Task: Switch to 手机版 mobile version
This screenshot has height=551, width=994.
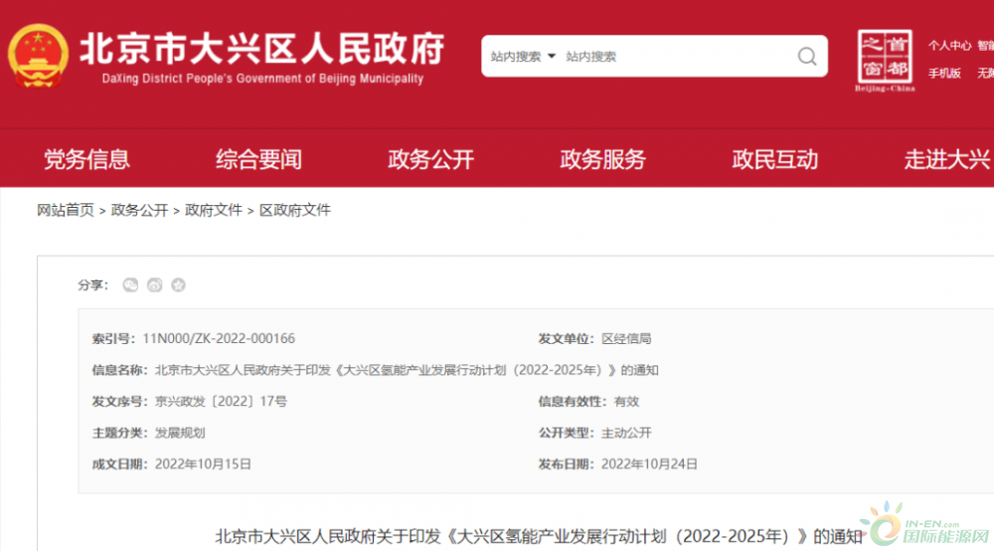Action: coord(944,73)
